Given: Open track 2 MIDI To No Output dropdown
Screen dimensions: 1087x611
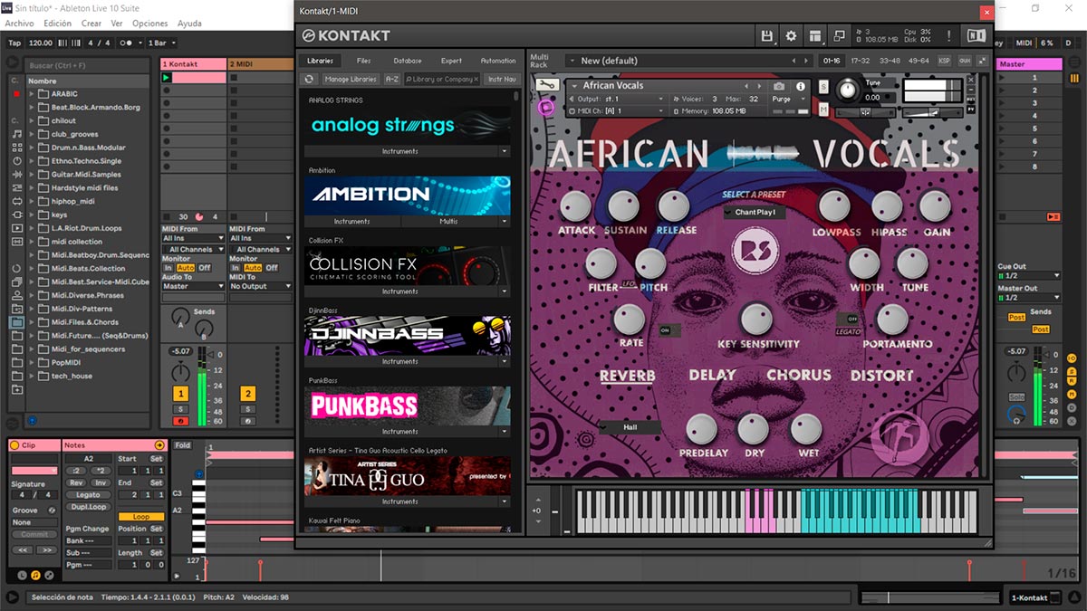Looking at the screenshot, I should tap(261, 286).
